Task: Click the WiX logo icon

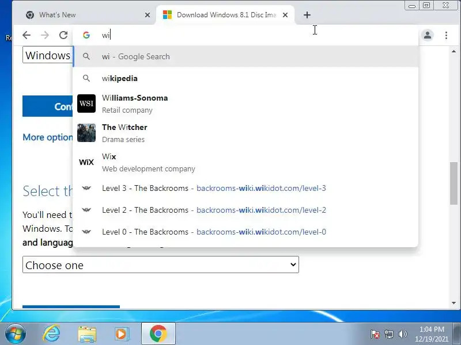Action: pos(86,162)
